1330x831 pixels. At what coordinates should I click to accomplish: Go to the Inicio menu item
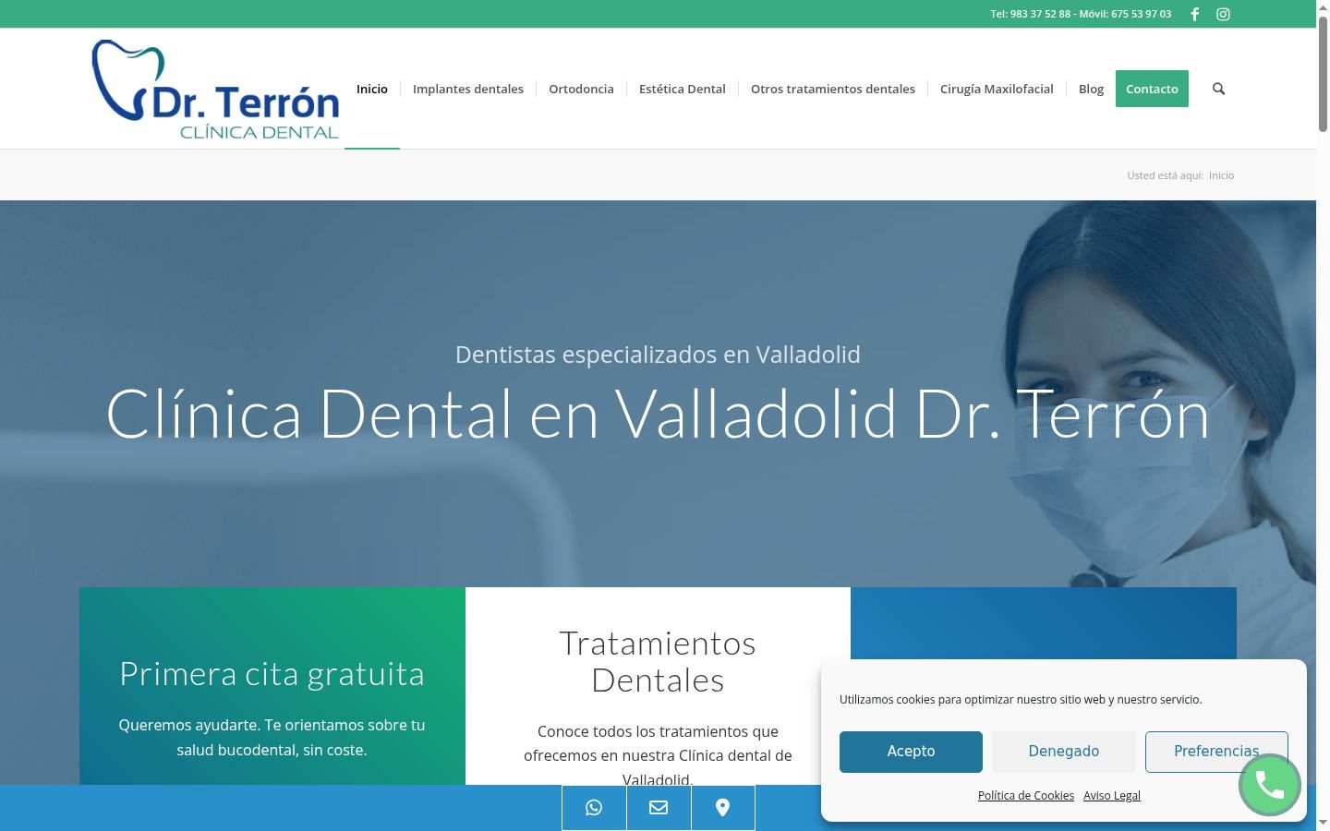click(x=372, y=89)
